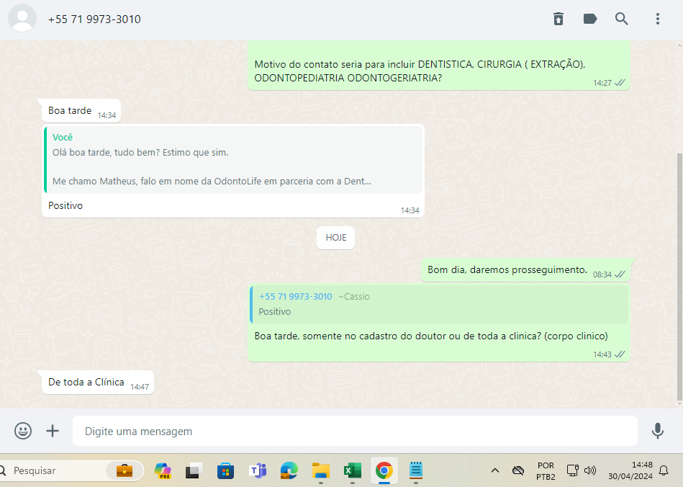The width and height of the screenshot is (683, 487).
Task: Jump to quoted message from Você
Action: tap(233, 159)
